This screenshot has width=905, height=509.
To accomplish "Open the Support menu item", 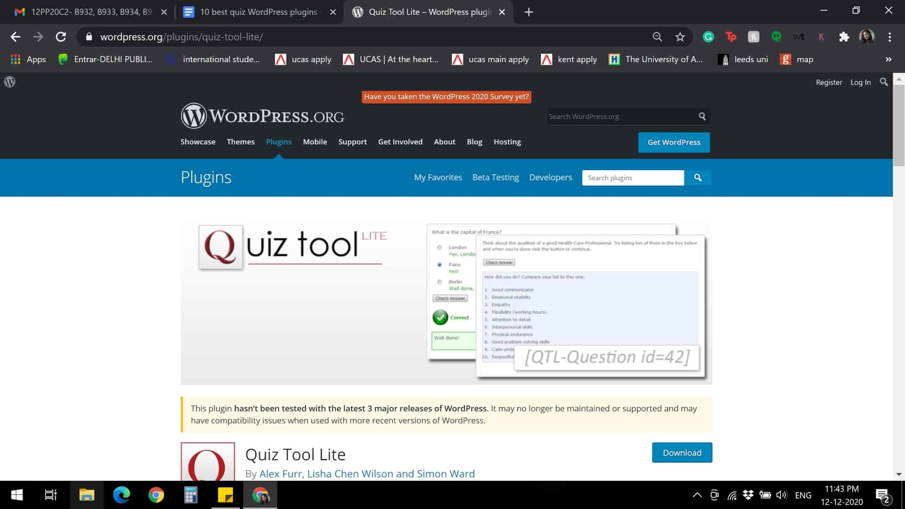I will coord(353,142).
